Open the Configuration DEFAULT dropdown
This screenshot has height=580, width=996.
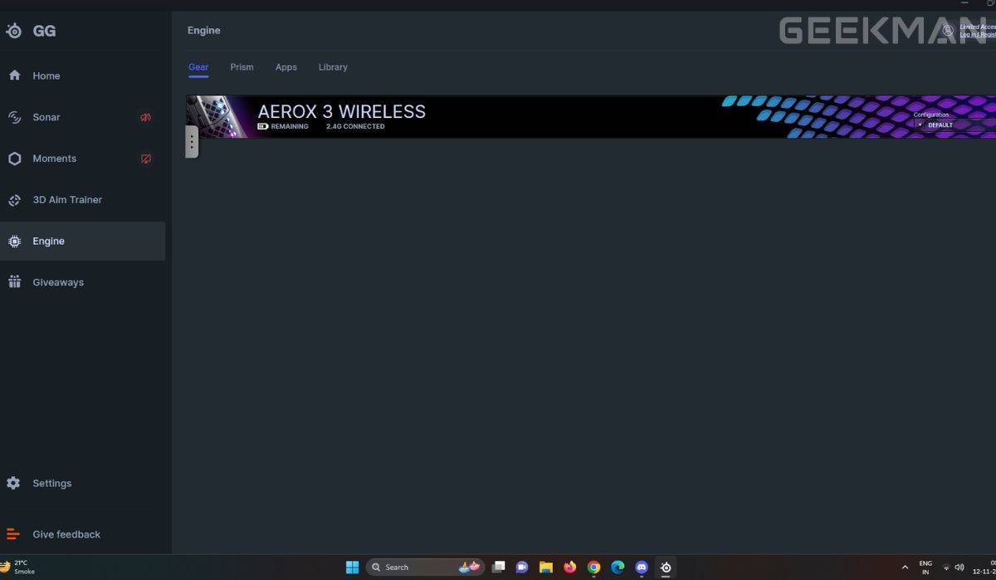pos(954,125)
